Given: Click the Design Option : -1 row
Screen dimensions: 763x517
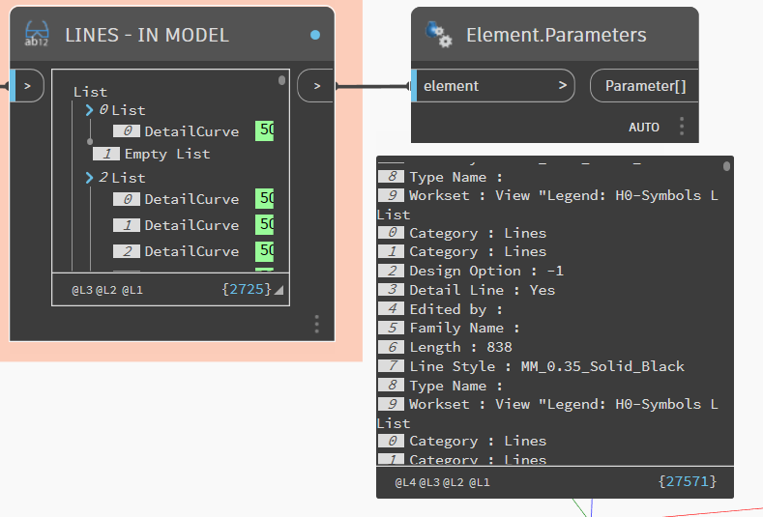Looking at the screenshot, I should click(x=471, y=271).
